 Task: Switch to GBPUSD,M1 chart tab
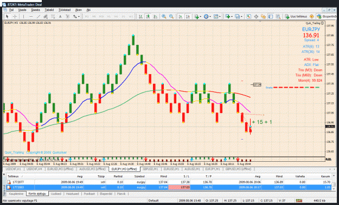[x=150, y=169]
